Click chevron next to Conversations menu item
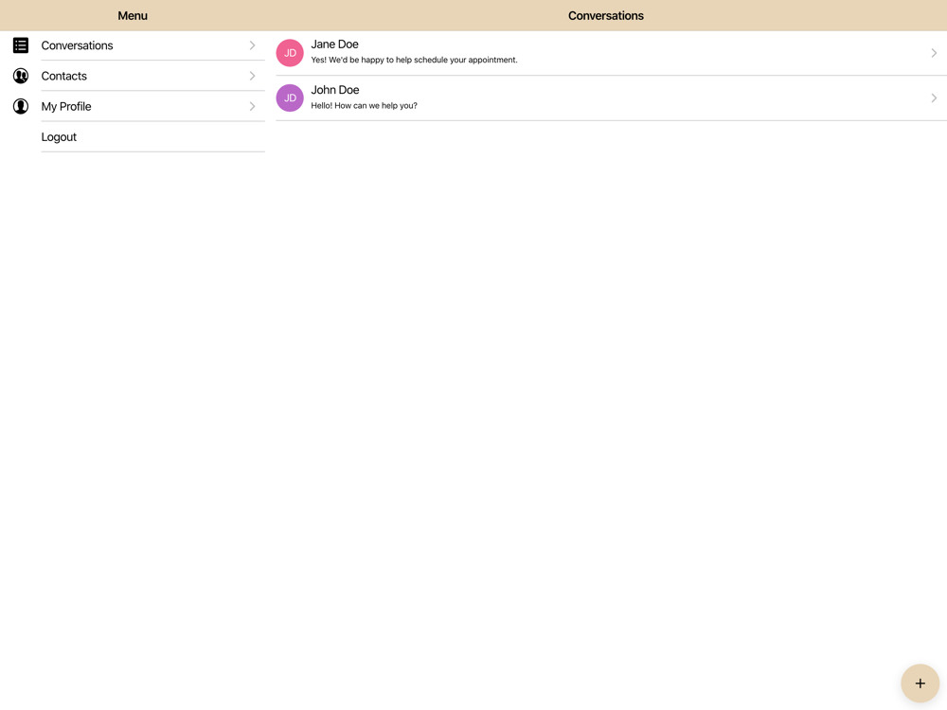Screen dimensions: 947x710 tap(253, 45)
